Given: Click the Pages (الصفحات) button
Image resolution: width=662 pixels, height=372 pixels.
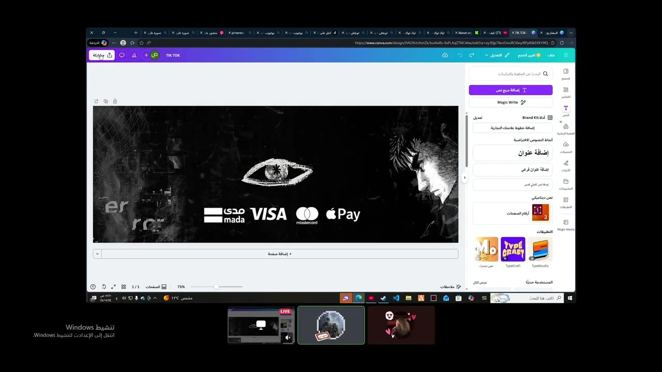Looking at the screenshot, I should (x=156, y=287).
